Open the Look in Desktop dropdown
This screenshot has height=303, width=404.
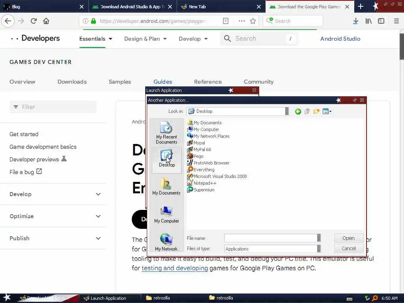tap(287, 111)
